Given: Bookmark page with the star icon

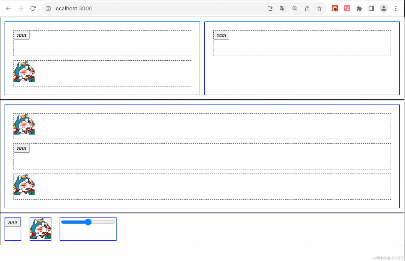Looking at the screenshot, I should click(x=319, y=9).
